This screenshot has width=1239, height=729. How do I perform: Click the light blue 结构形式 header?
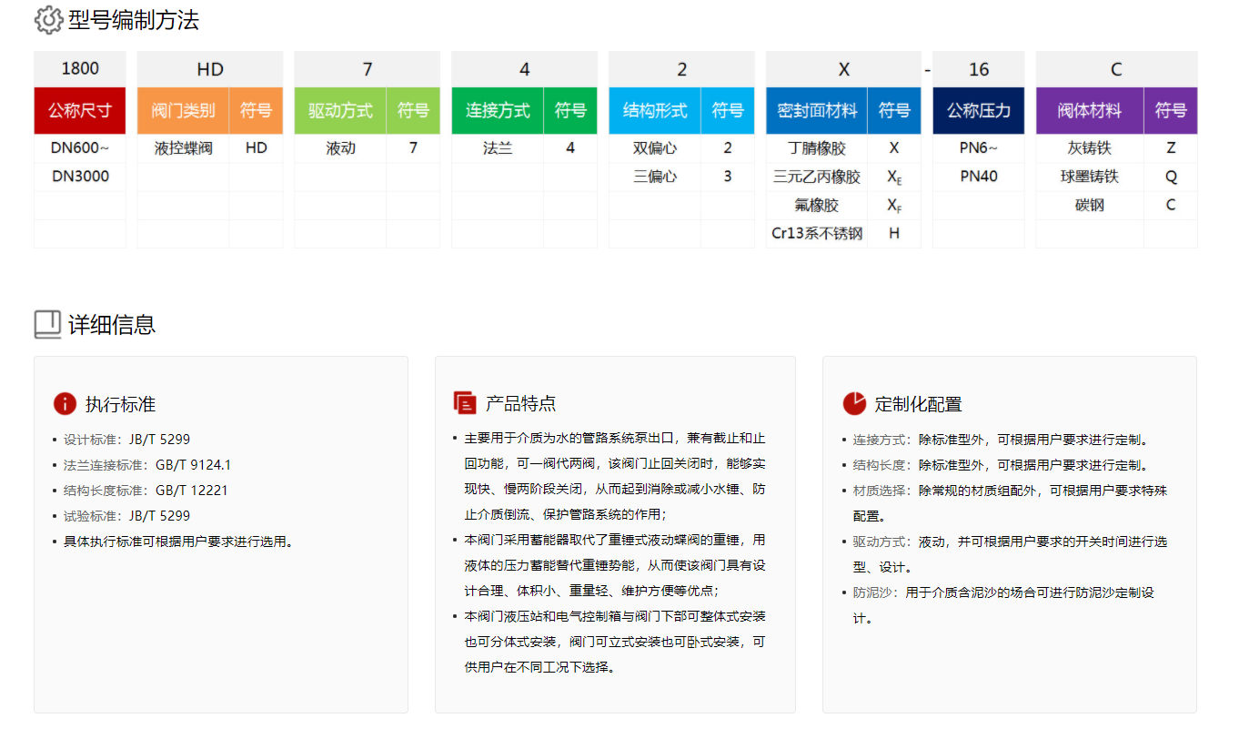[655, 111]
